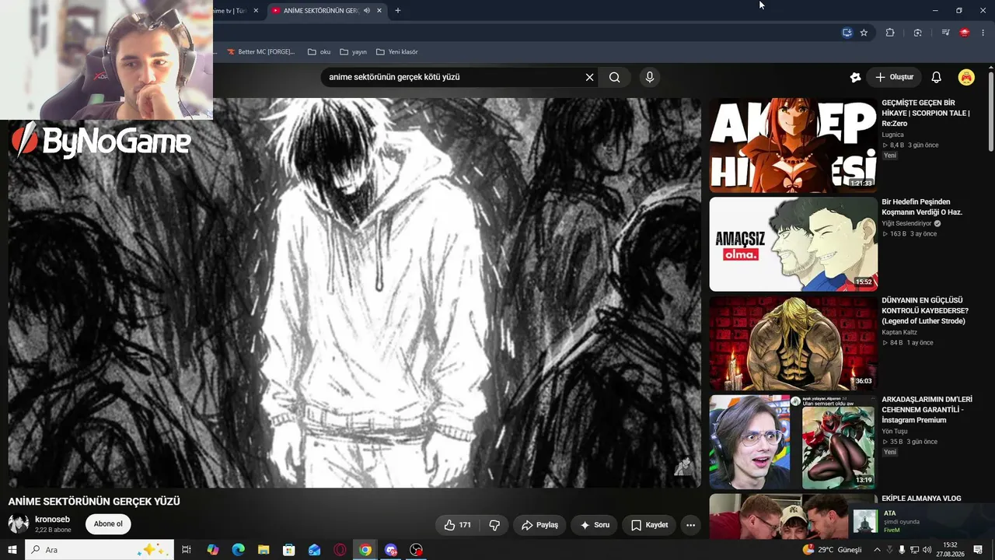This screenshot has height=560, width=995.
Task: Close the ANİME SEKTÖRÜNÜN browser tab
Action: (x=379, y=11)
